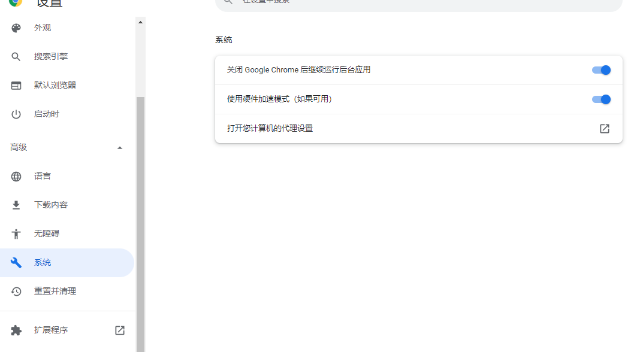Click the puzzle piece icon for 扩展程序
The image size is (640, 352).
(x=16, y=330)
